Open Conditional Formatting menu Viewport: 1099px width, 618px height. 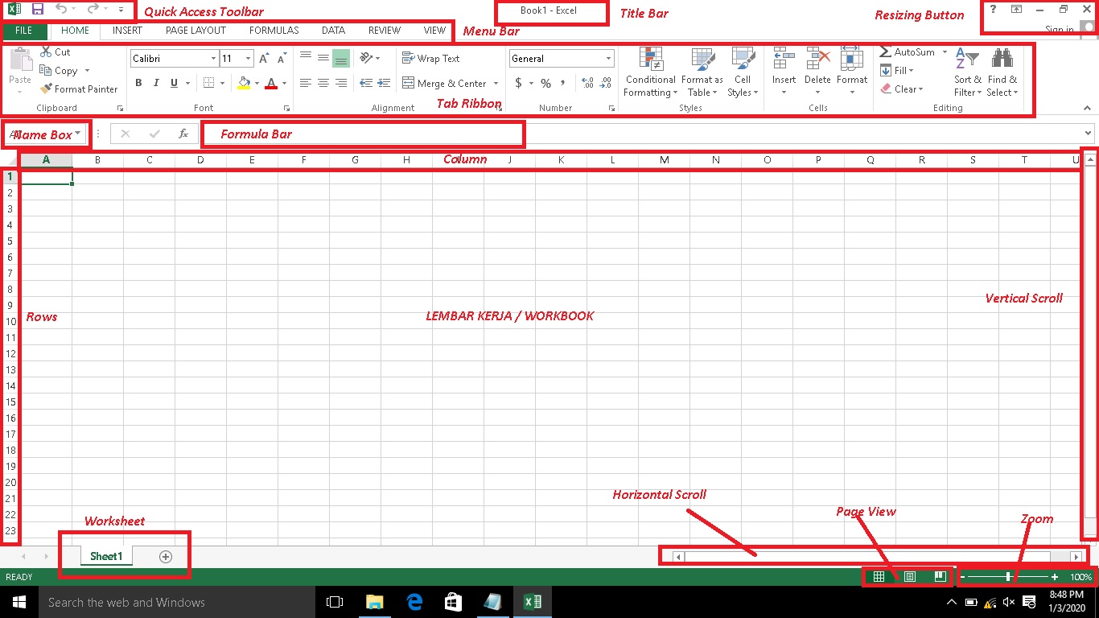[x=651, y=72]
